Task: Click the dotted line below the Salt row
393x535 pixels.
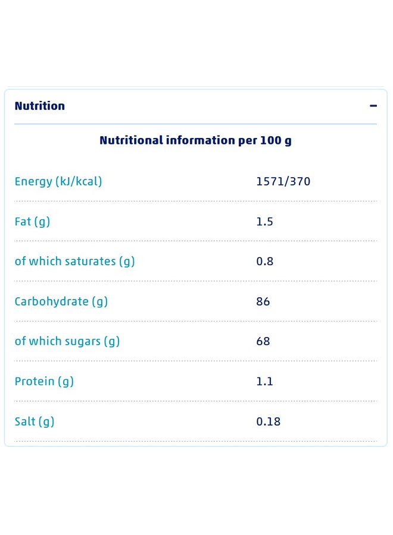Action: (x=195, y=441)
